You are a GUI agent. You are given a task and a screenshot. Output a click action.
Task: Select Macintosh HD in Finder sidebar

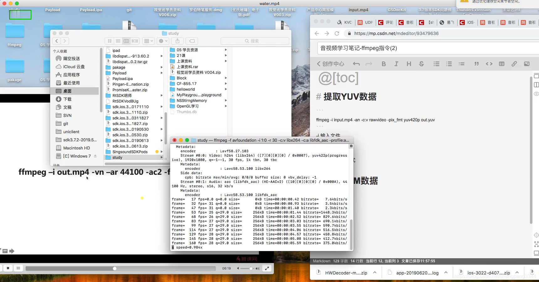pyautogui.click(x=76, y=148)
